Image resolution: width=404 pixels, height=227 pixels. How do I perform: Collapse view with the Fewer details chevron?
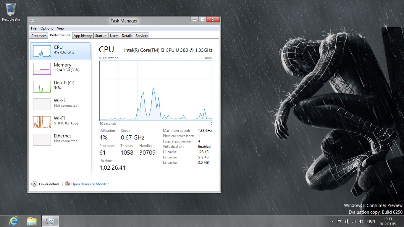(x=34, y=184)
